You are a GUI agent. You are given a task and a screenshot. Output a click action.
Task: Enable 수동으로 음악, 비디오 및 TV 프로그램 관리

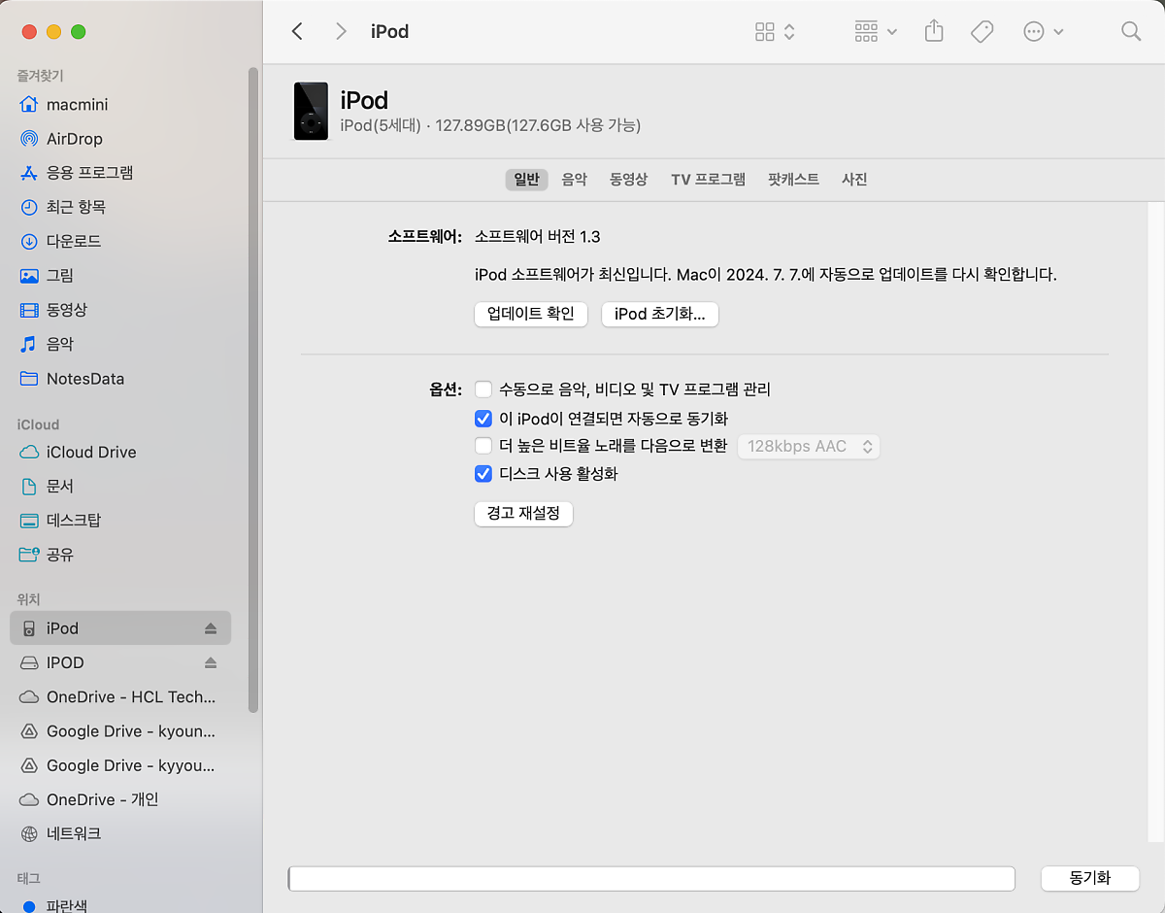pyautogui.click(x=483, y=389)
